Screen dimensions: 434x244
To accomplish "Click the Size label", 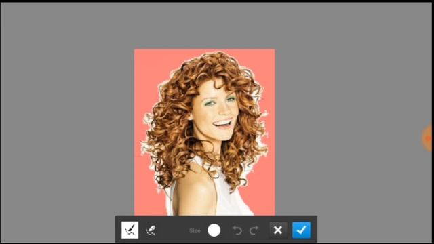I will (x=195, y=230).
